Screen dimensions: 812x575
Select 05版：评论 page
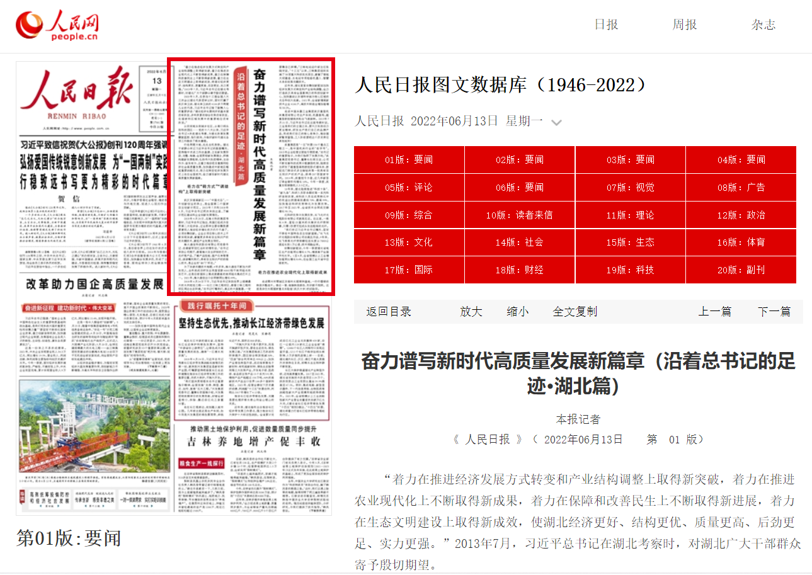(x=409, y=187)
